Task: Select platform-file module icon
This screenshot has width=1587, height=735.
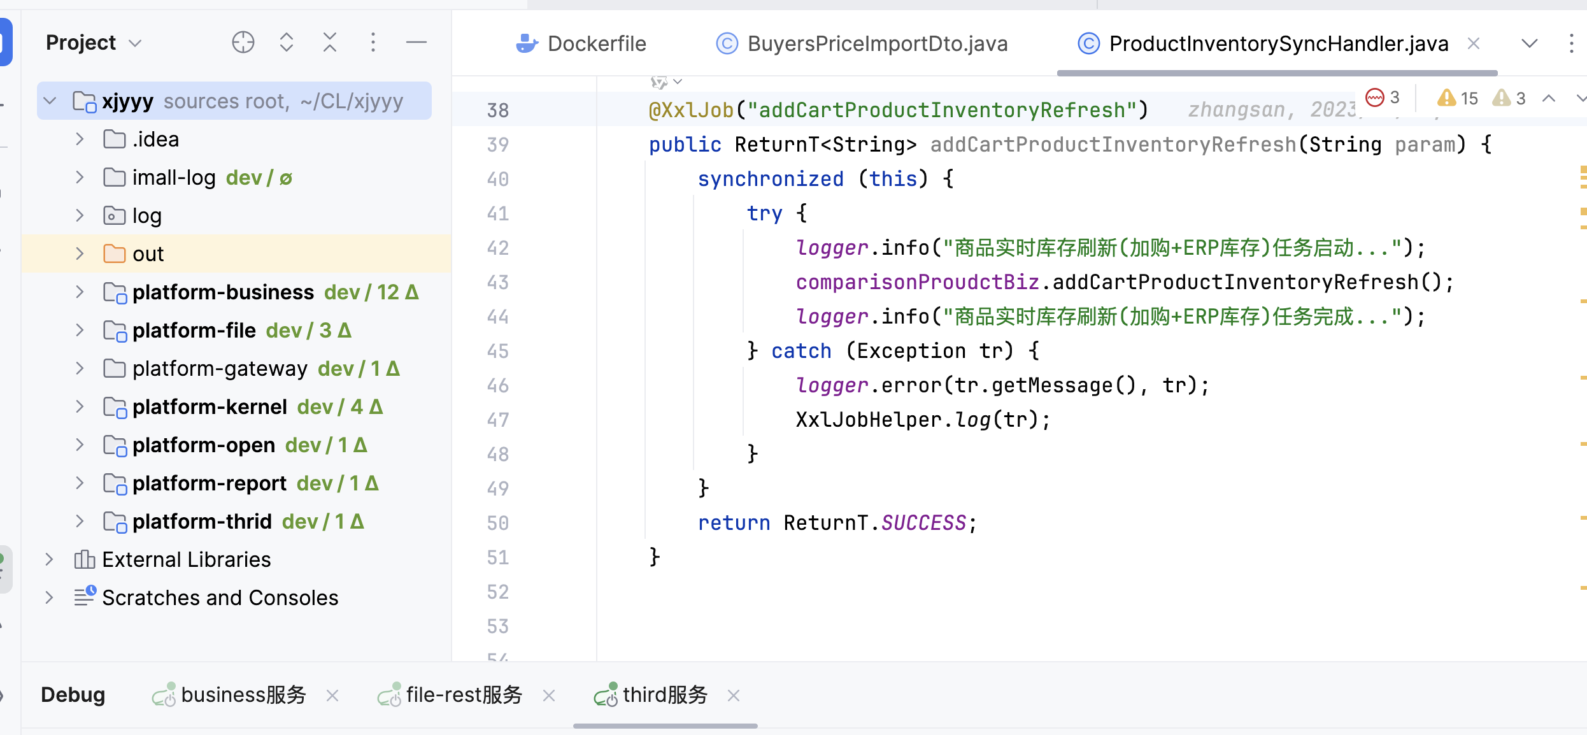Action: [115, 331]
